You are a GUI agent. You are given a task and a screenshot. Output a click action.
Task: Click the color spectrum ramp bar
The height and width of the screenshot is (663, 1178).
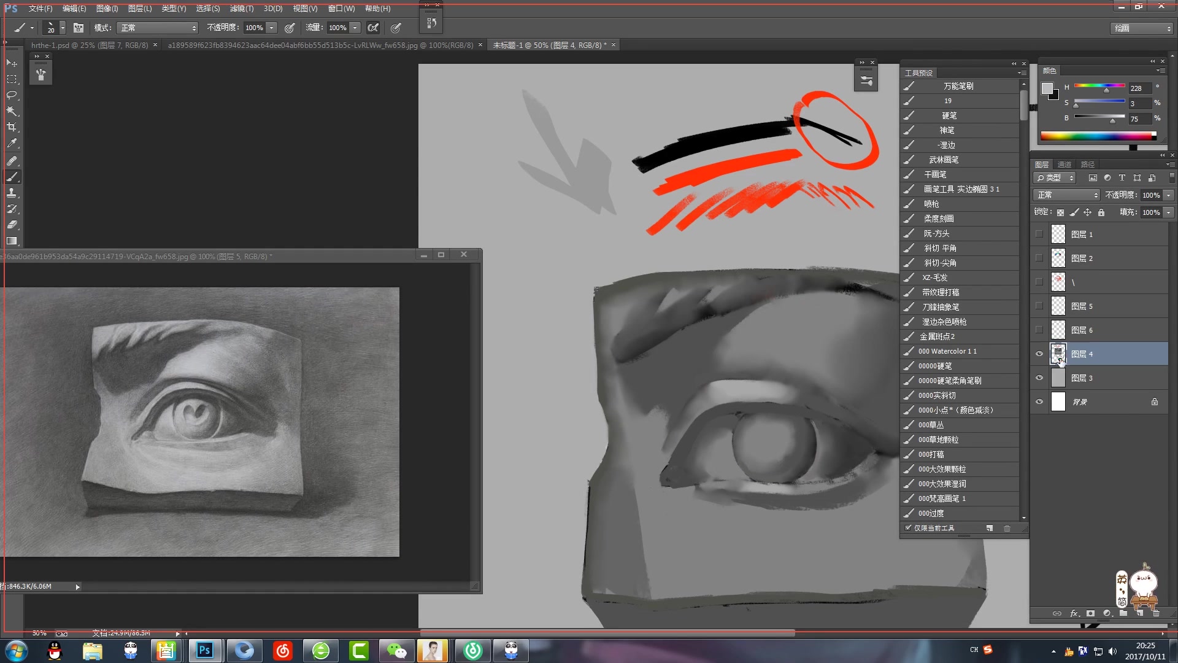pyautogui.click(x=1098, y=136)
